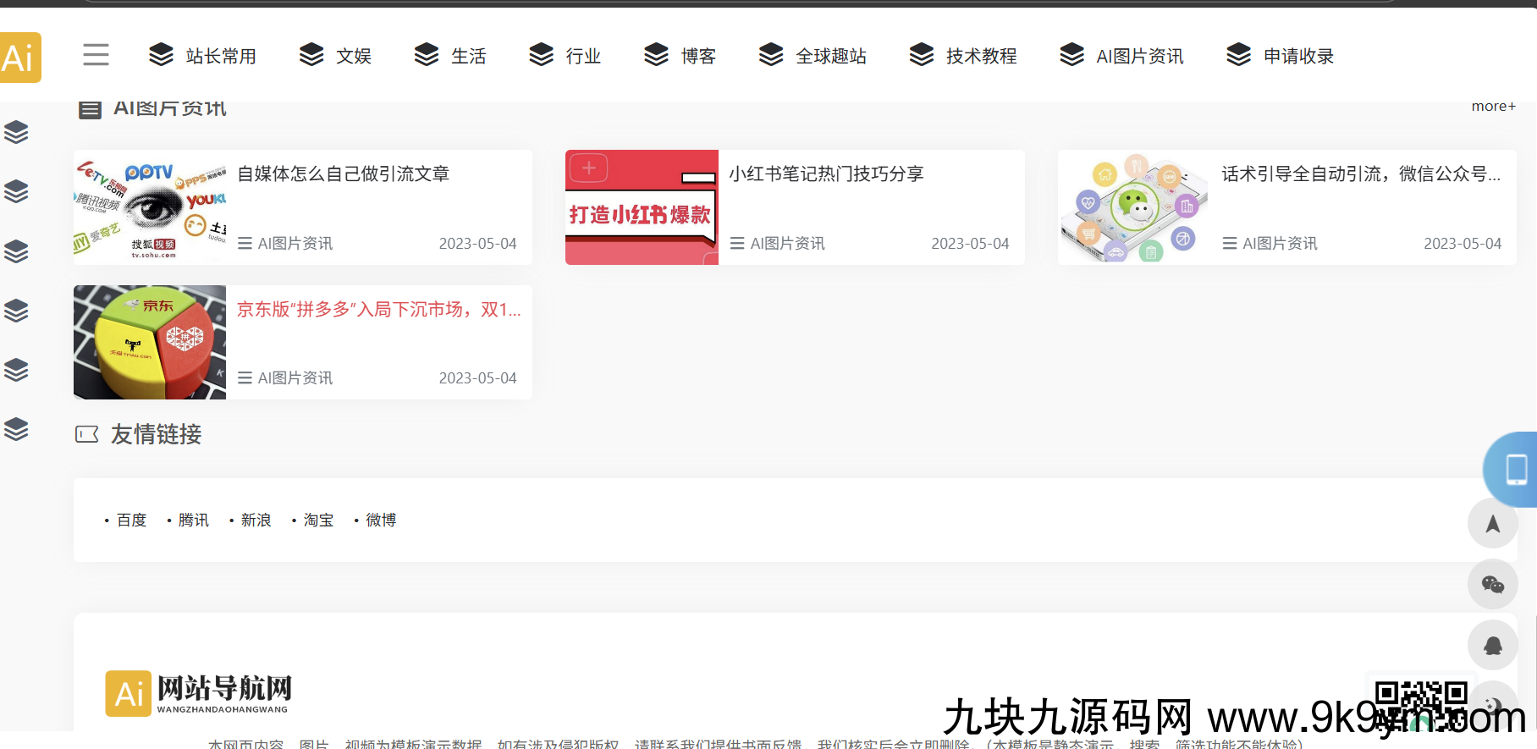
Task: Go to AI图片资讯 in top navigation
Action: pos(1140,56)
